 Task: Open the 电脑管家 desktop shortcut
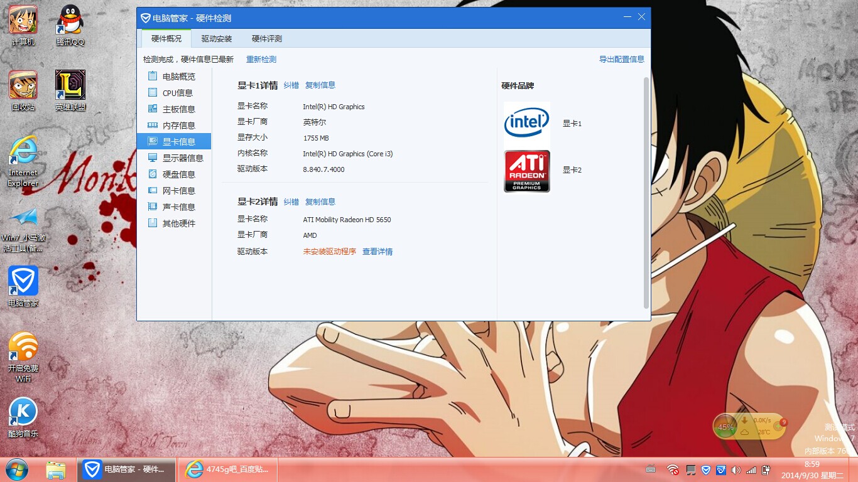23,286
